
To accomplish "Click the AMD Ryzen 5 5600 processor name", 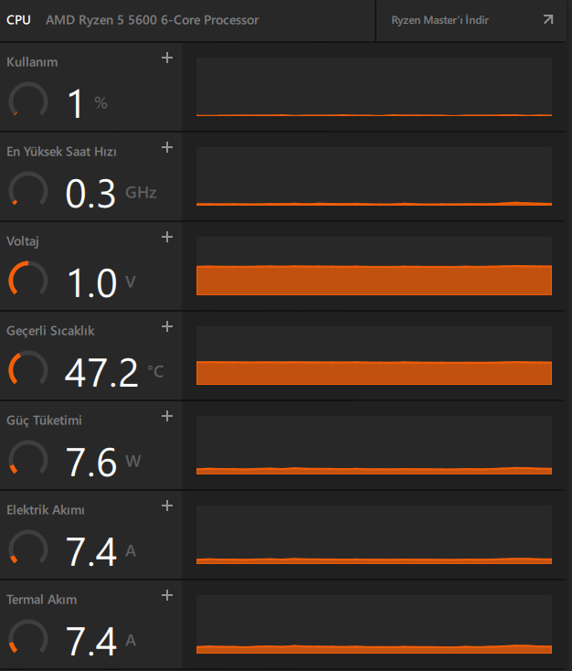I will coord(152,20).
